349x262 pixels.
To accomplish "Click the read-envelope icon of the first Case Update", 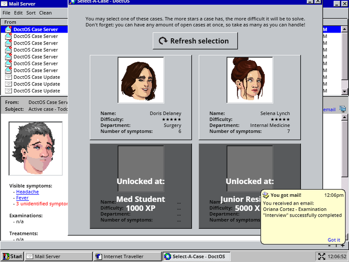I will (x=8, y=77).
